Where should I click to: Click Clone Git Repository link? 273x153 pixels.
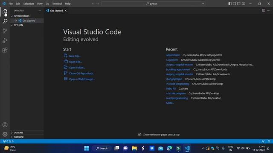point(81,74)
